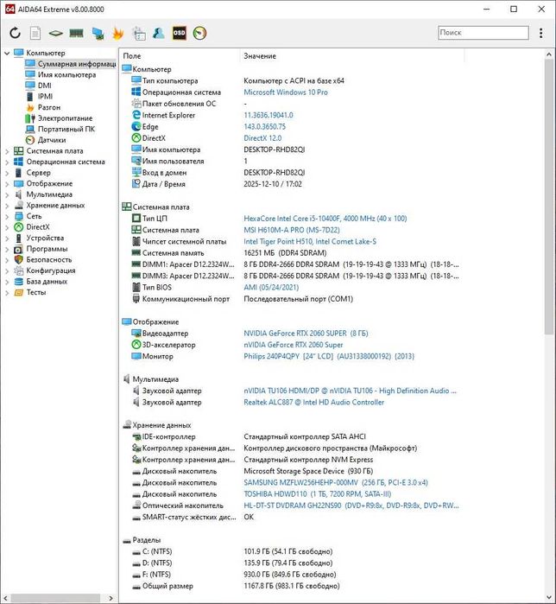The width and height of the screenshot is (556, 604).
Task: Click the gauge sensor toolbar icon
Action: coord(199,33)
